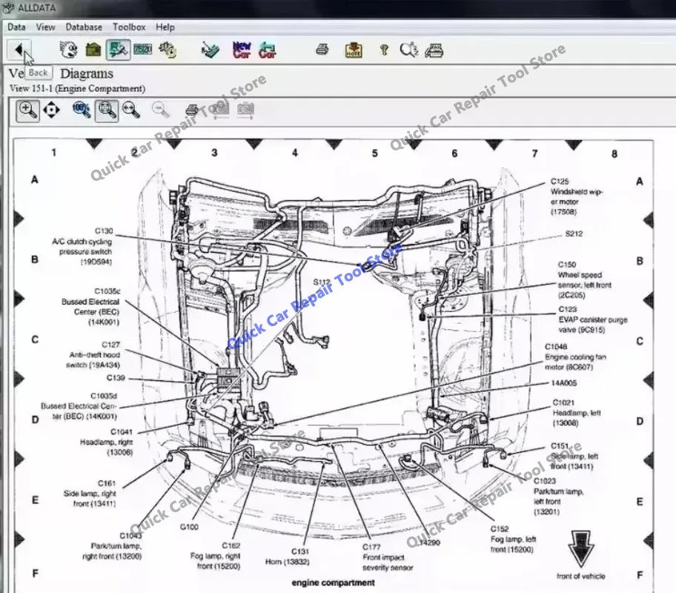
Task: Select the zoom in magnifier tool
Action: (28, 110)
